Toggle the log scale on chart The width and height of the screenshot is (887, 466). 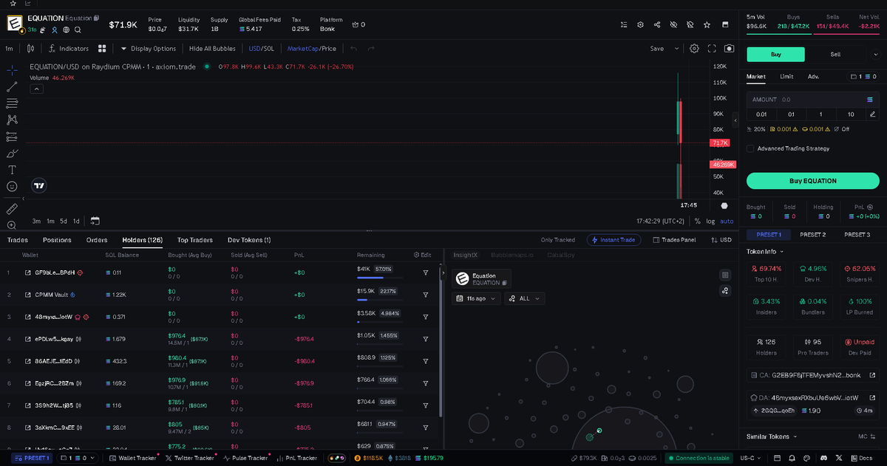710,221
